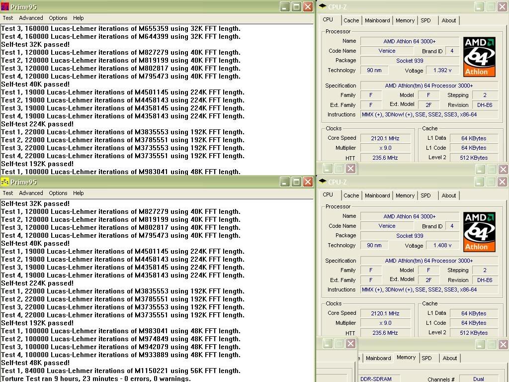This screenshot has height=382, width=509.
Task: Click the CPU-Z title bar icon in the topmost CPU-Z window
Action: tap(322, 6)
